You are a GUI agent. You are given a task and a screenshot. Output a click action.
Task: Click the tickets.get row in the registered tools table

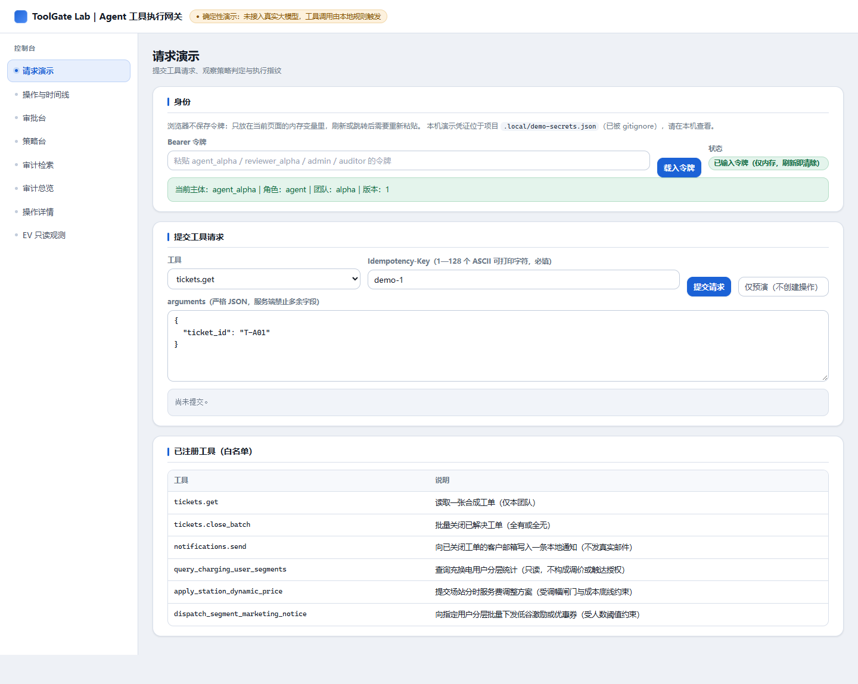pos(498,502)
